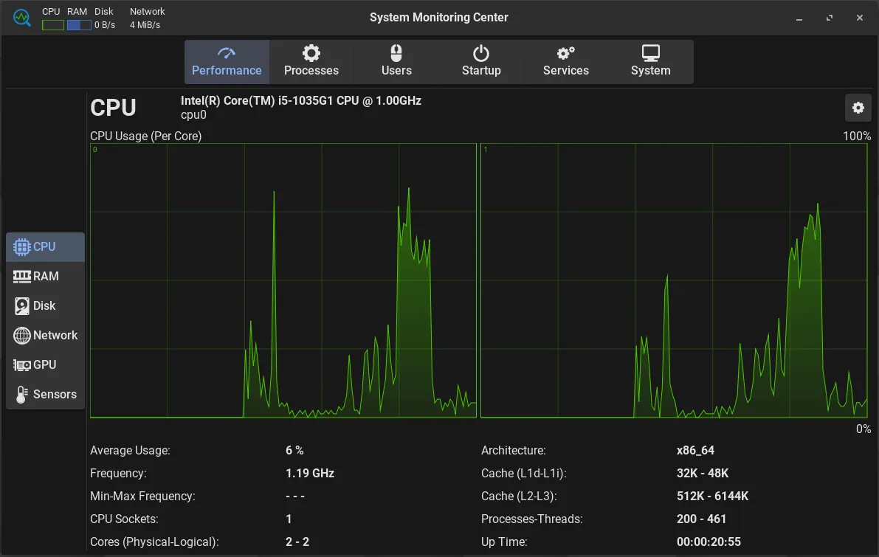Screen dimensions: 879x557
Task: Click the CPU usage bar in header
Action: click(x=53, y=25)
